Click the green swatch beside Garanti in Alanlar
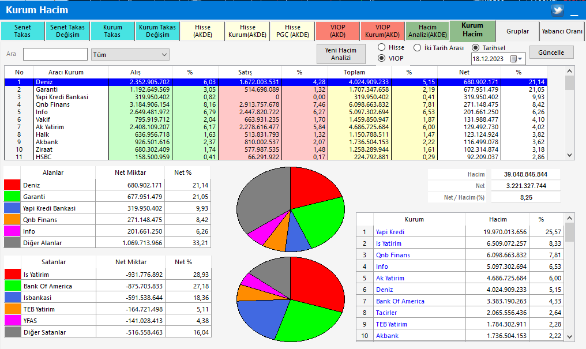The image size is (586, 349). coord(12,197)
